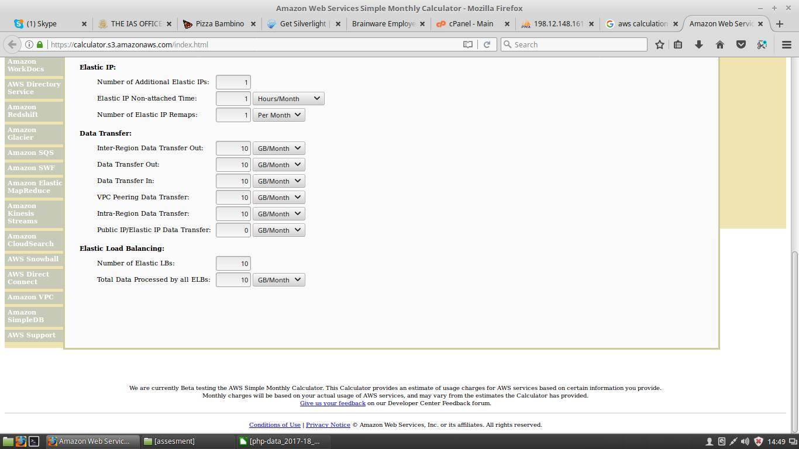The width and height of the screenshot is (799, 449).
Task: Open a new tab with plus icon
Action: pos(780,24)
